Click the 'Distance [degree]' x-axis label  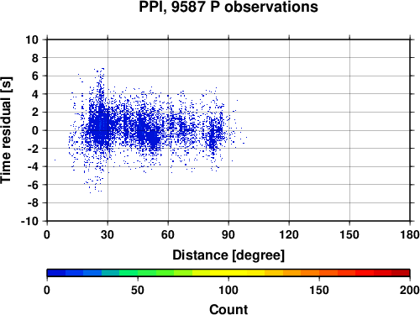228,255
